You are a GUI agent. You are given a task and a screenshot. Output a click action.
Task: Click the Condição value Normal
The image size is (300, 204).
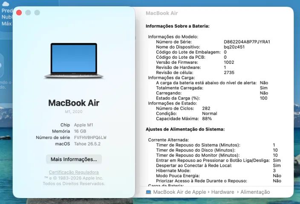click(x=210, y=113)
